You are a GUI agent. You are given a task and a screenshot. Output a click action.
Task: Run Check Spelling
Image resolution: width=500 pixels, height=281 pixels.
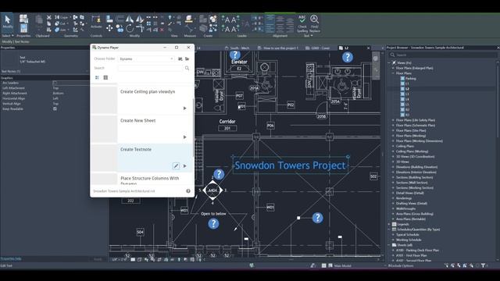coord(302,23)
